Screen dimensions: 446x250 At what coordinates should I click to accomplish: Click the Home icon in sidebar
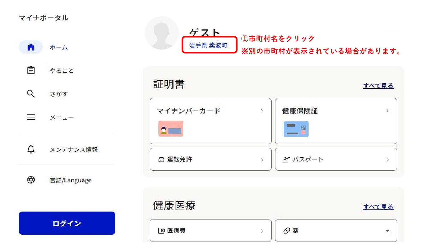[x=31, y=47]
